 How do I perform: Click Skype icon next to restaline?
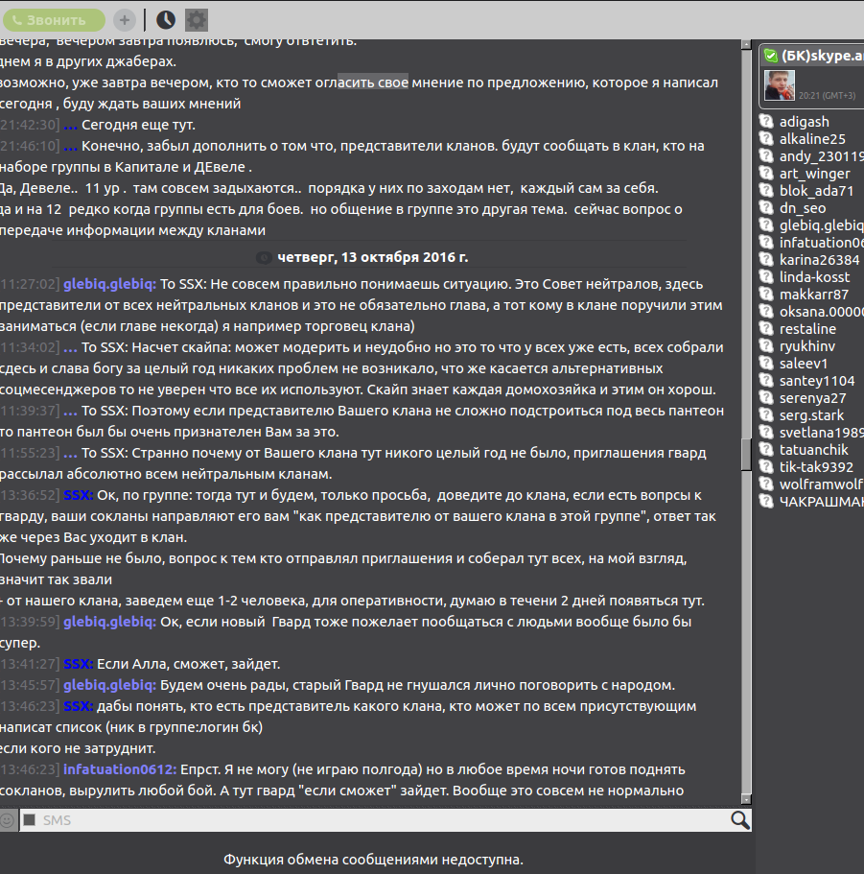(x=766, y=328)
